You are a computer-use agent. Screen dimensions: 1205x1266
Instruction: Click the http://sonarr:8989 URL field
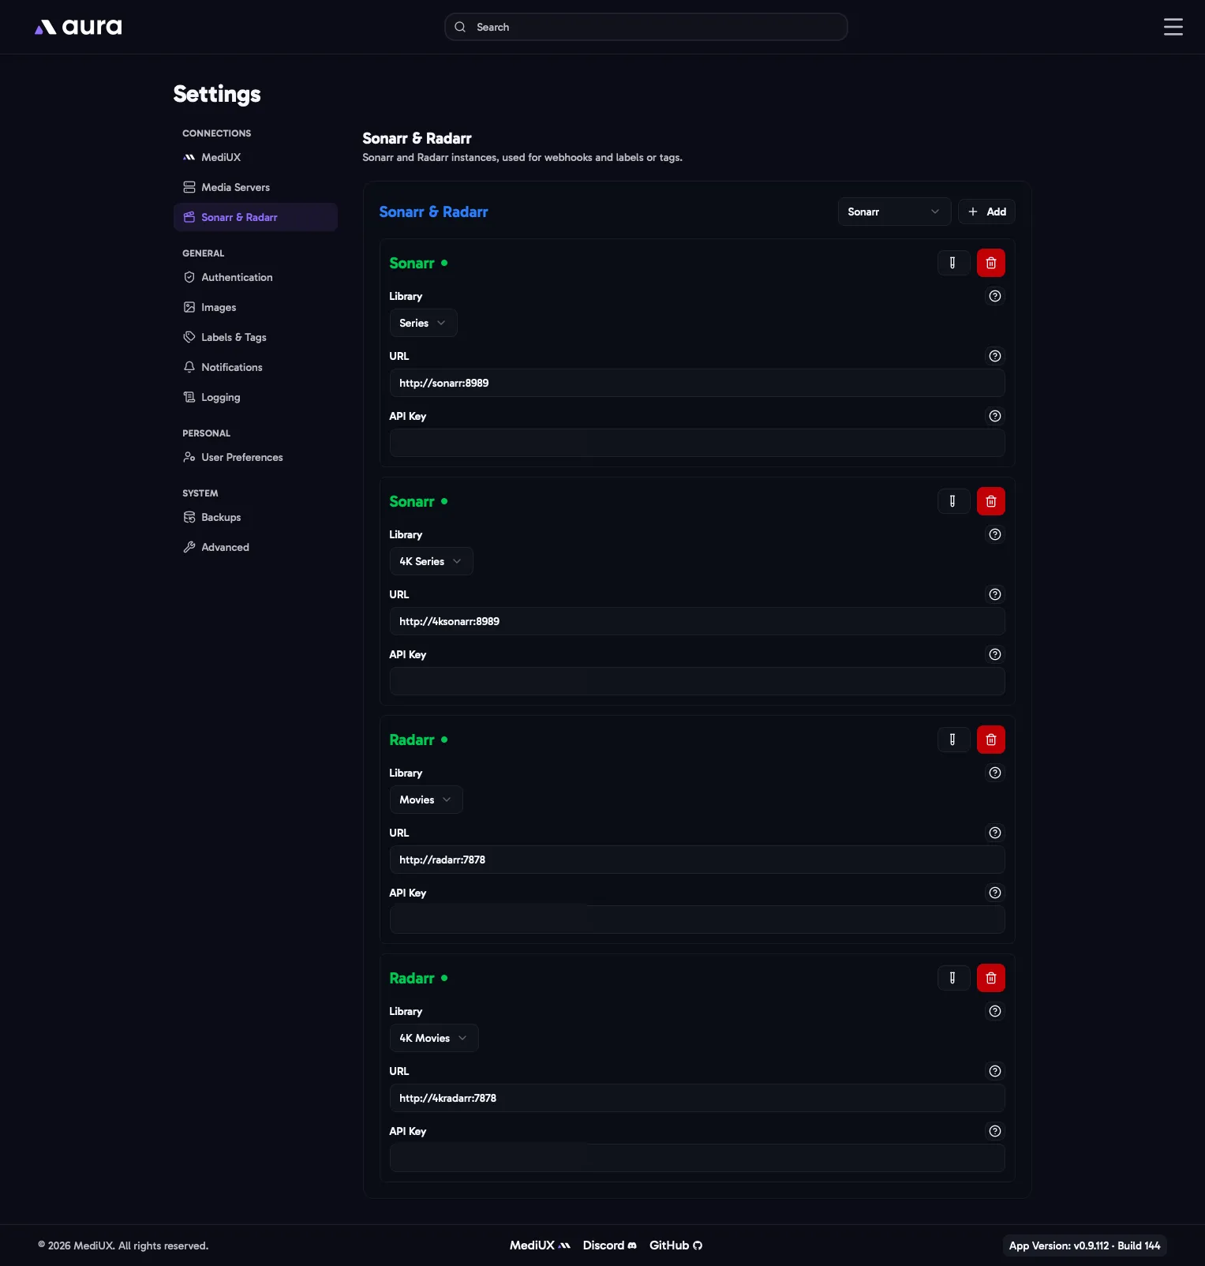[697, 383]
